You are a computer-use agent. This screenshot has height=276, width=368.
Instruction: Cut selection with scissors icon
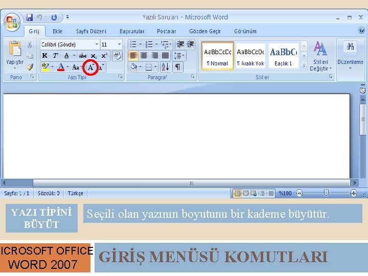(30, 44)
